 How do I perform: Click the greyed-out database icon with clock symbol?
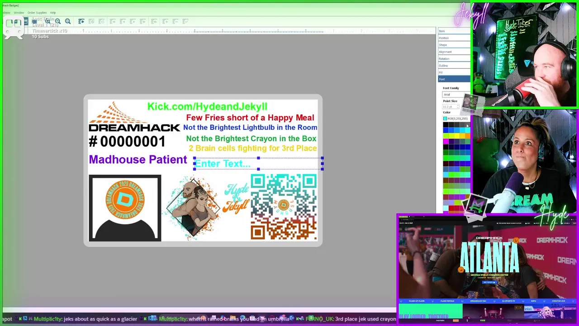tap(91, 21)
